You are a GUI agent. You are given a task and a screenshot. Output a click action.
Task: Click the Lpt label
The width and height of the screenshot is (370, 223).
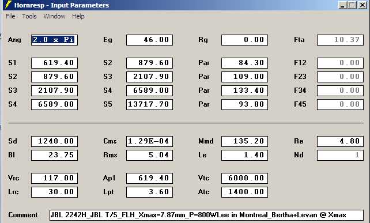click(x=108, y=192)
